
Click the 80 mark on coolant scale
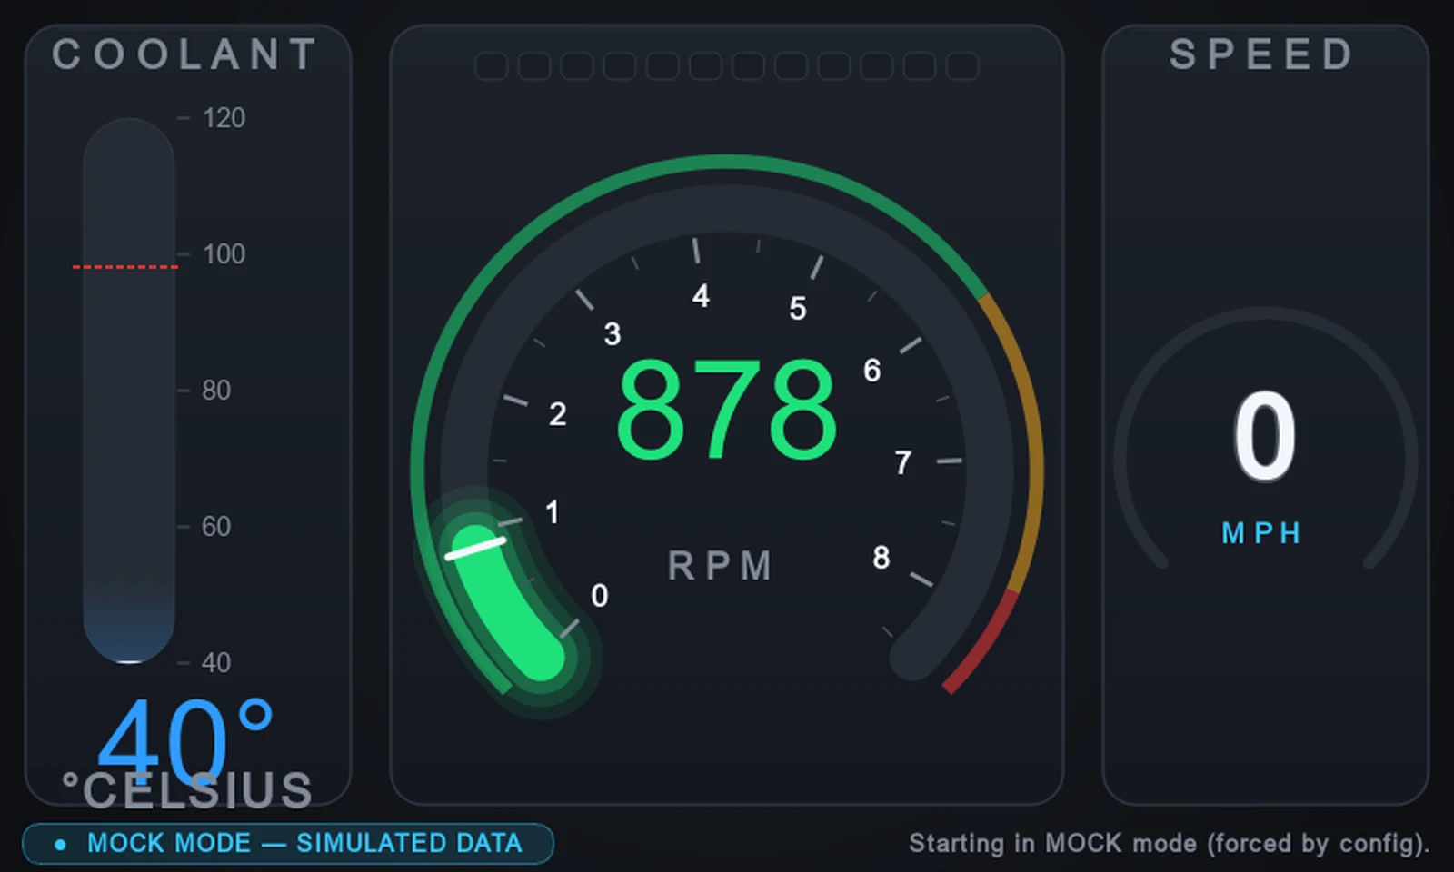216,391
